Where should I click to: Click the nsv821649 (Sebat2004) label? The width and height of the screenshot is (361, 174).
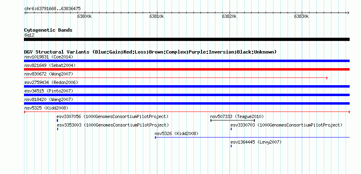click(50, 65)
